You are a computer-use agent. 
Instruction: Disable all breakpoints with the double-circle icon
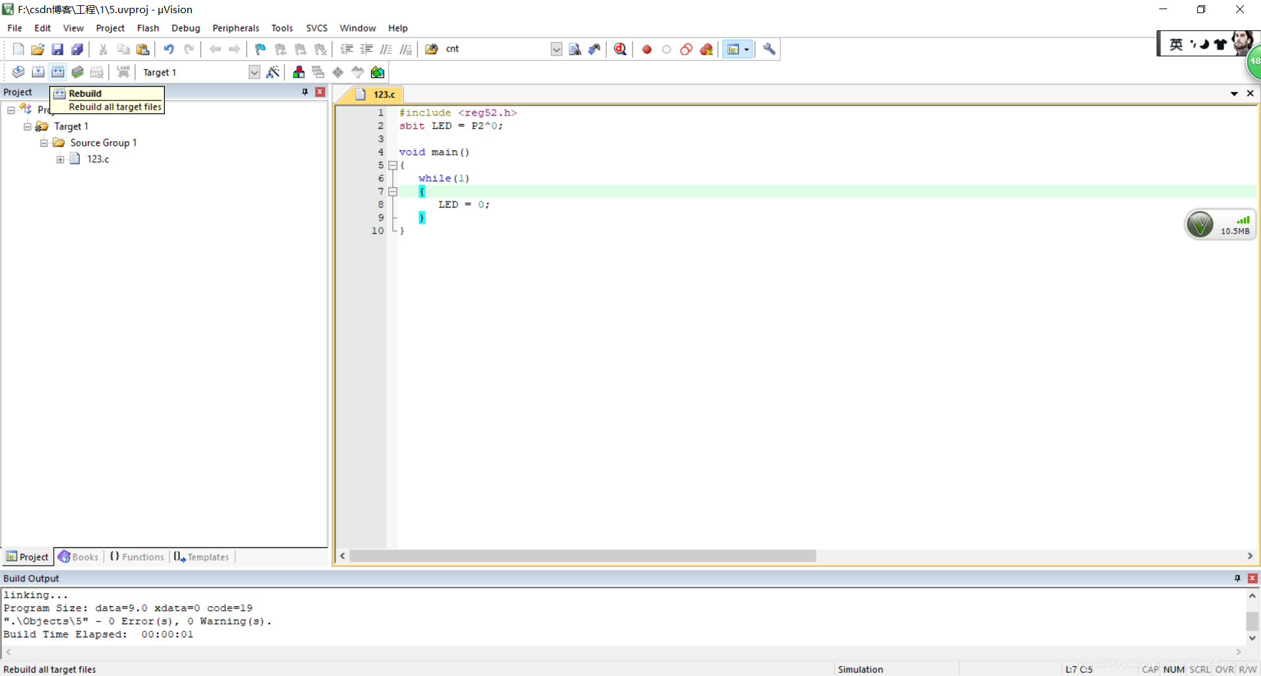tap(686, 49)
